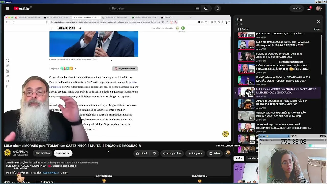
Task: Select the Notícias filter chip
Action: coord(252,158)
